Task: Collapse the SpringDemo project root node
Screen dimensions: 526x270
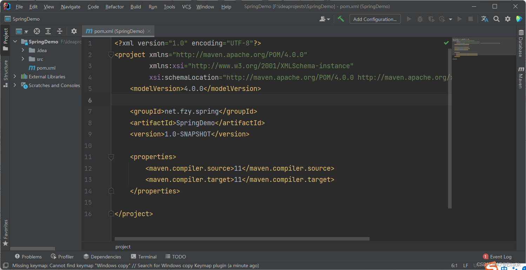Action: pyautogui.click(x=15, y=42)
